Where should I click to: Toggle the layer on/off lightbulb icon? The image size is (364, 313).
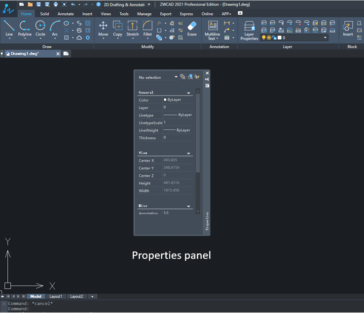point(263,38)
